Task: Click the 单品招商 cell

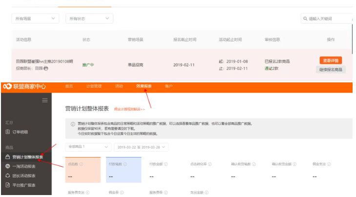Action: pyautogui.click(x=135, y=65)
